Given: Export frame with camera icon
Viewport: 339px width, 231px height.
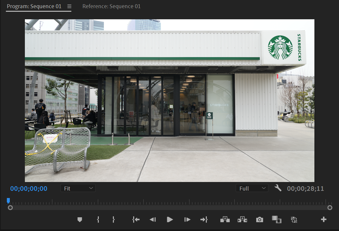Looking at the screenshot, I should point(259,220).
